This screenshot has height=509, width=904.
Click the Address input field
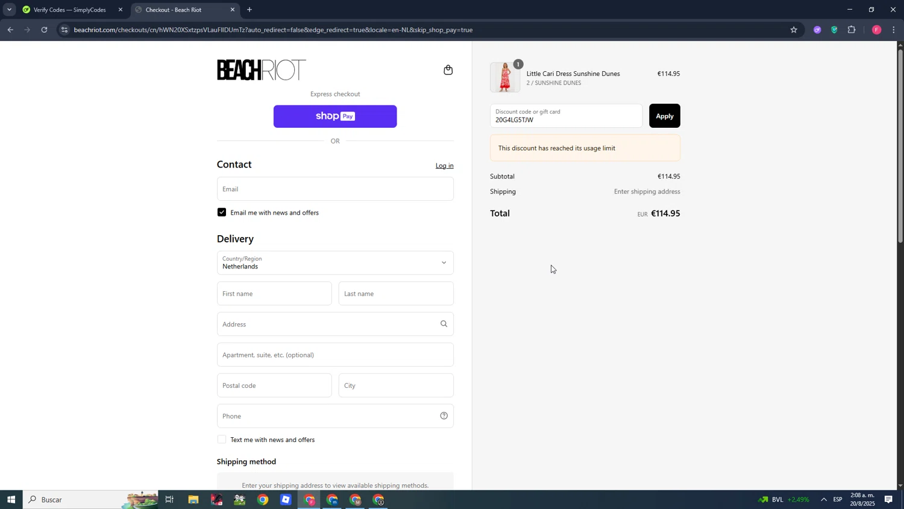[335, 324]
